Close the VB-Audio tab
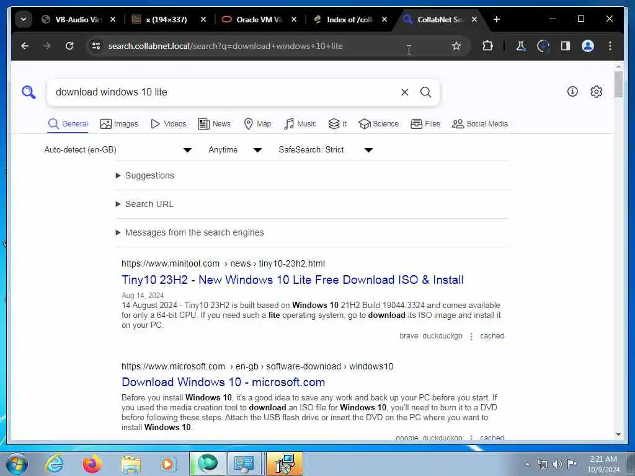The image size is (635, 476). pos(113,19)
